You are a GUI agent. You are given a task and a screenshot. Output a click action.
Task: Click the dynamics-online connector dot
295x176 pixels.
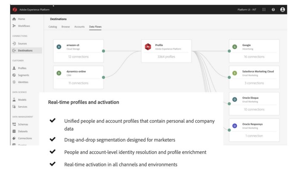[104, 77]
